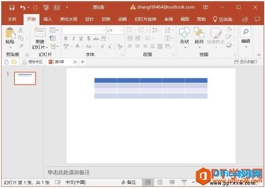The image size is (265, 188).
Task: Increase list indent level
Action: pyautogui.click(x=138, y=38)
